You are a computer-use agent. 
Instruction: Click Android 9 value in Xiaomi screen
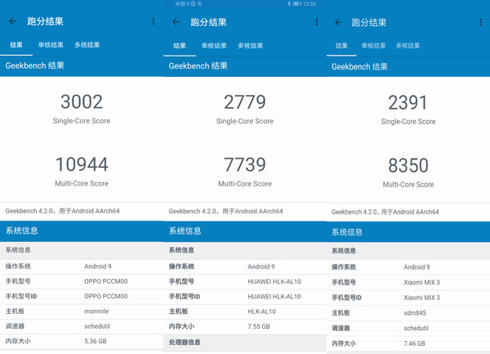pyautogui.click(x=416, y=267)
